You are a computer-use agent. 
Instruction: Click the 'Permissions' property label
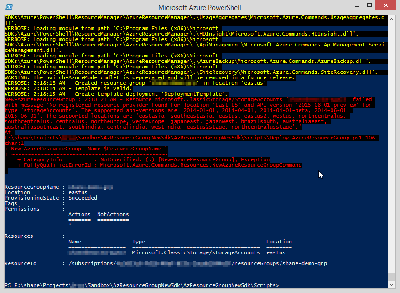click(x=22, y=209)
